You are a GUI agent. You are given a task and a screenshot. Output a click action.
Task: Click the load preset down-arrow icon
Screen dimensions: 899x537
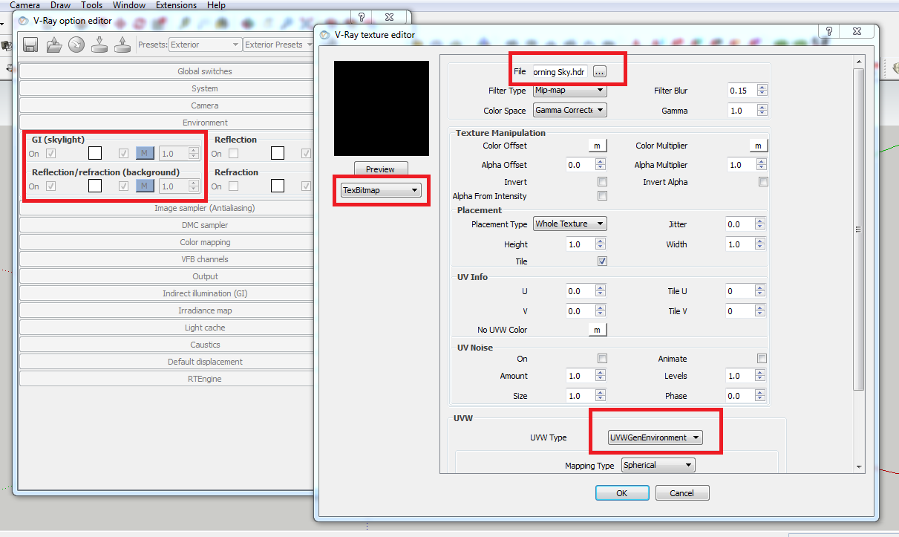coord(99,45)
